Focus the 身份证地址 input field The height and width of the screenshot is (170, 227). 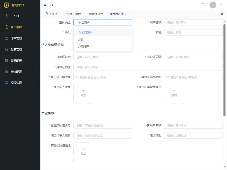[148, 67]
